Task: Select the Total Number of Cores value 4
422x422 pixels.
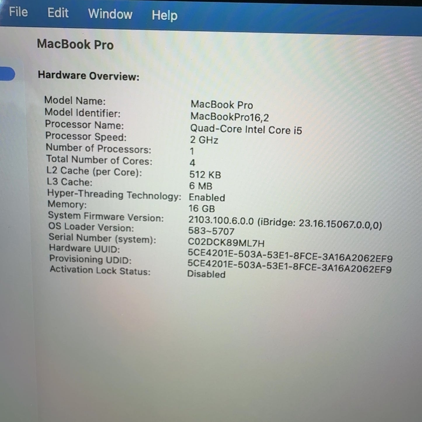Action: pos(192,163)
